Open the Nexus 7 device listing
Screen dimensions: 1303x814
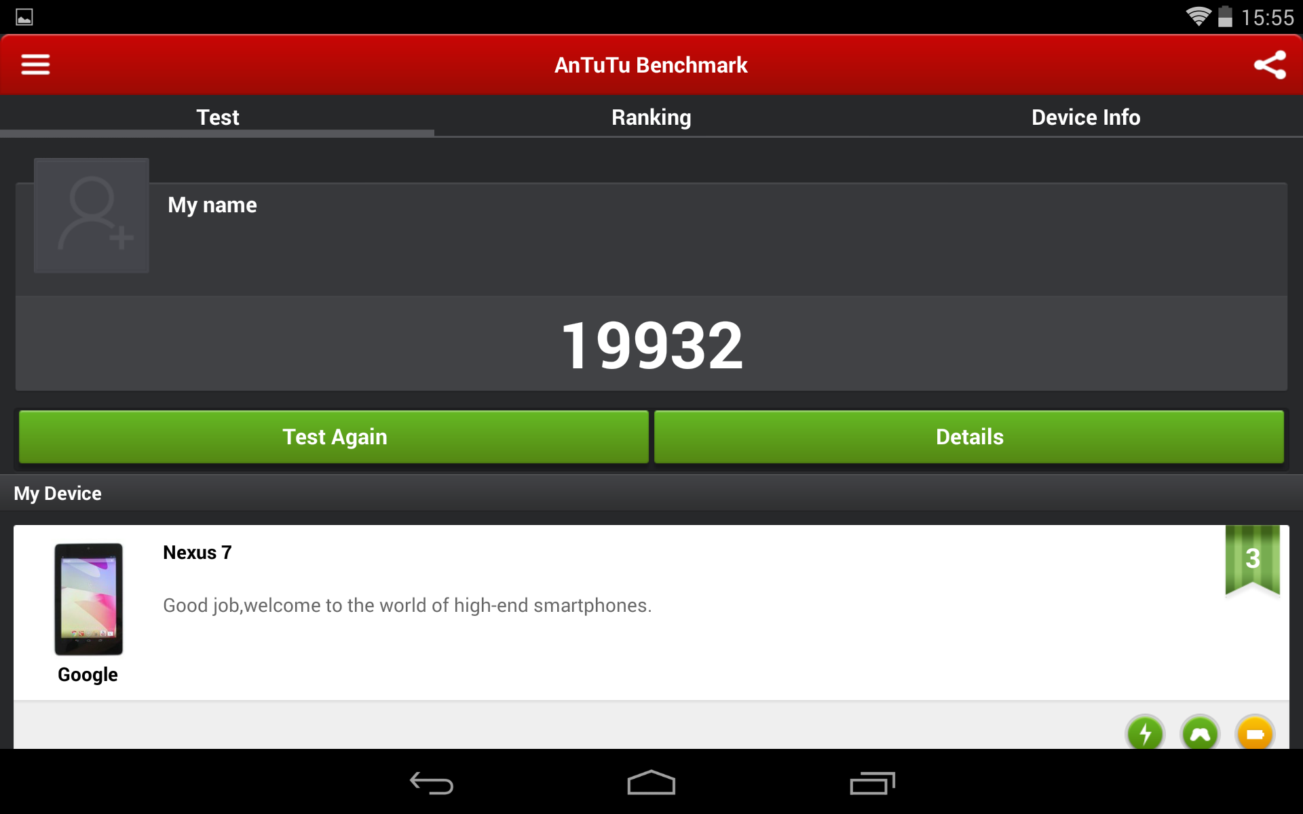[651, 610]
